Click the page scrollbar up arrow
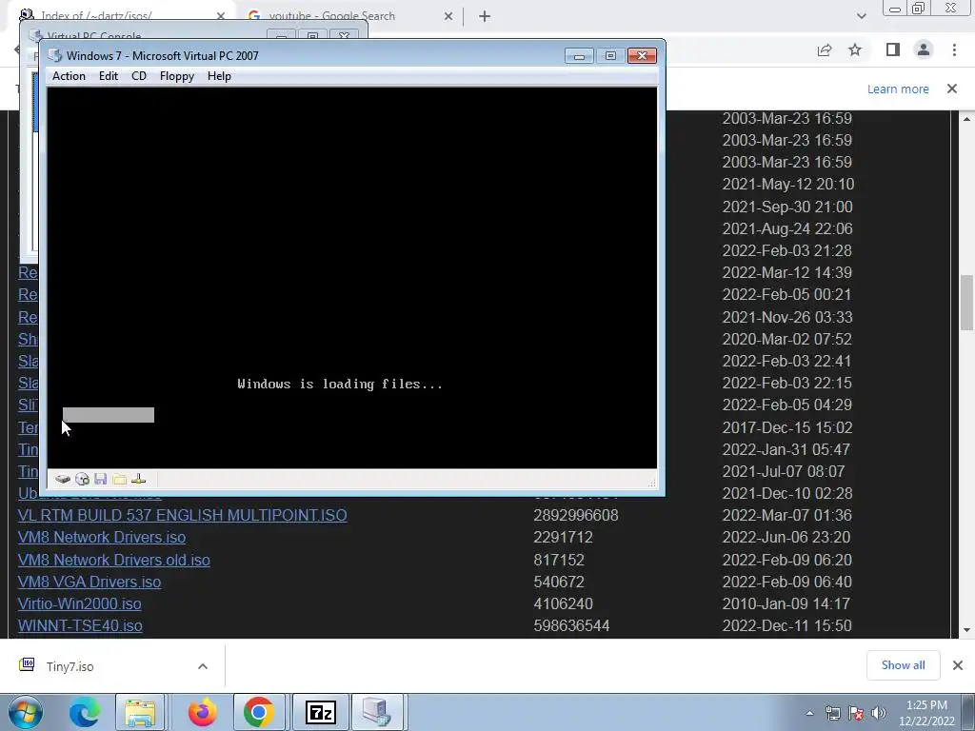Screen dimensions: 975x731 click(966, 118)
